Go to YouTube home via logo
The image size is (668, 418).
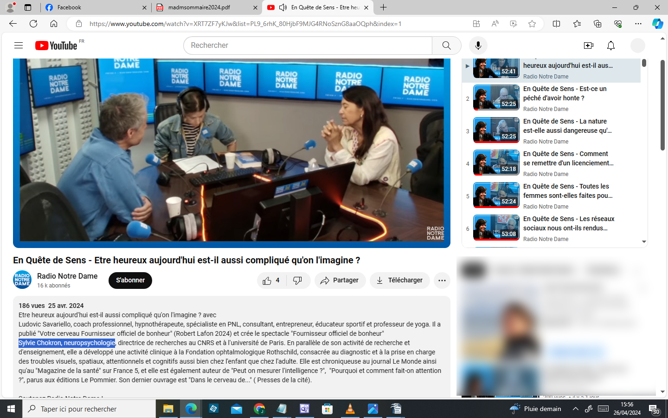[x=56, y=45]
